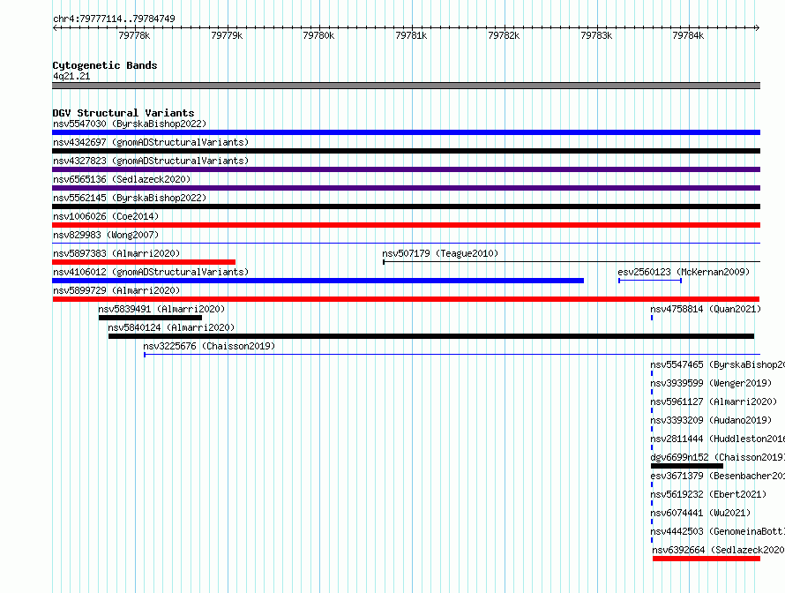Click the nsv5562145 (ByrskaBishop2022) label
Image resolution: width=785 pixels, height=593 pixels.
tap(130, 198)
